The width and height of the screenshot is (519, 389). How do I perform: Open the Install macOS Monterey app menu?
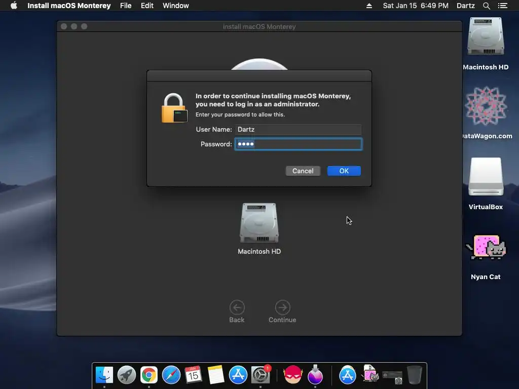69,6
